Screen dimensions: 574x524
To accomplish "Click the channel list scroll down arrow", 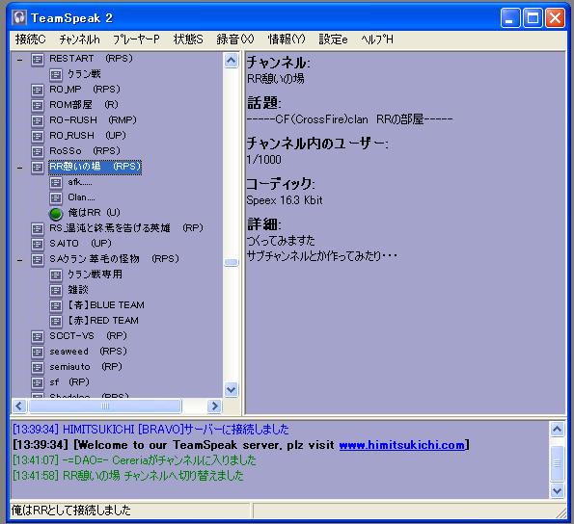I will [231, 389].
